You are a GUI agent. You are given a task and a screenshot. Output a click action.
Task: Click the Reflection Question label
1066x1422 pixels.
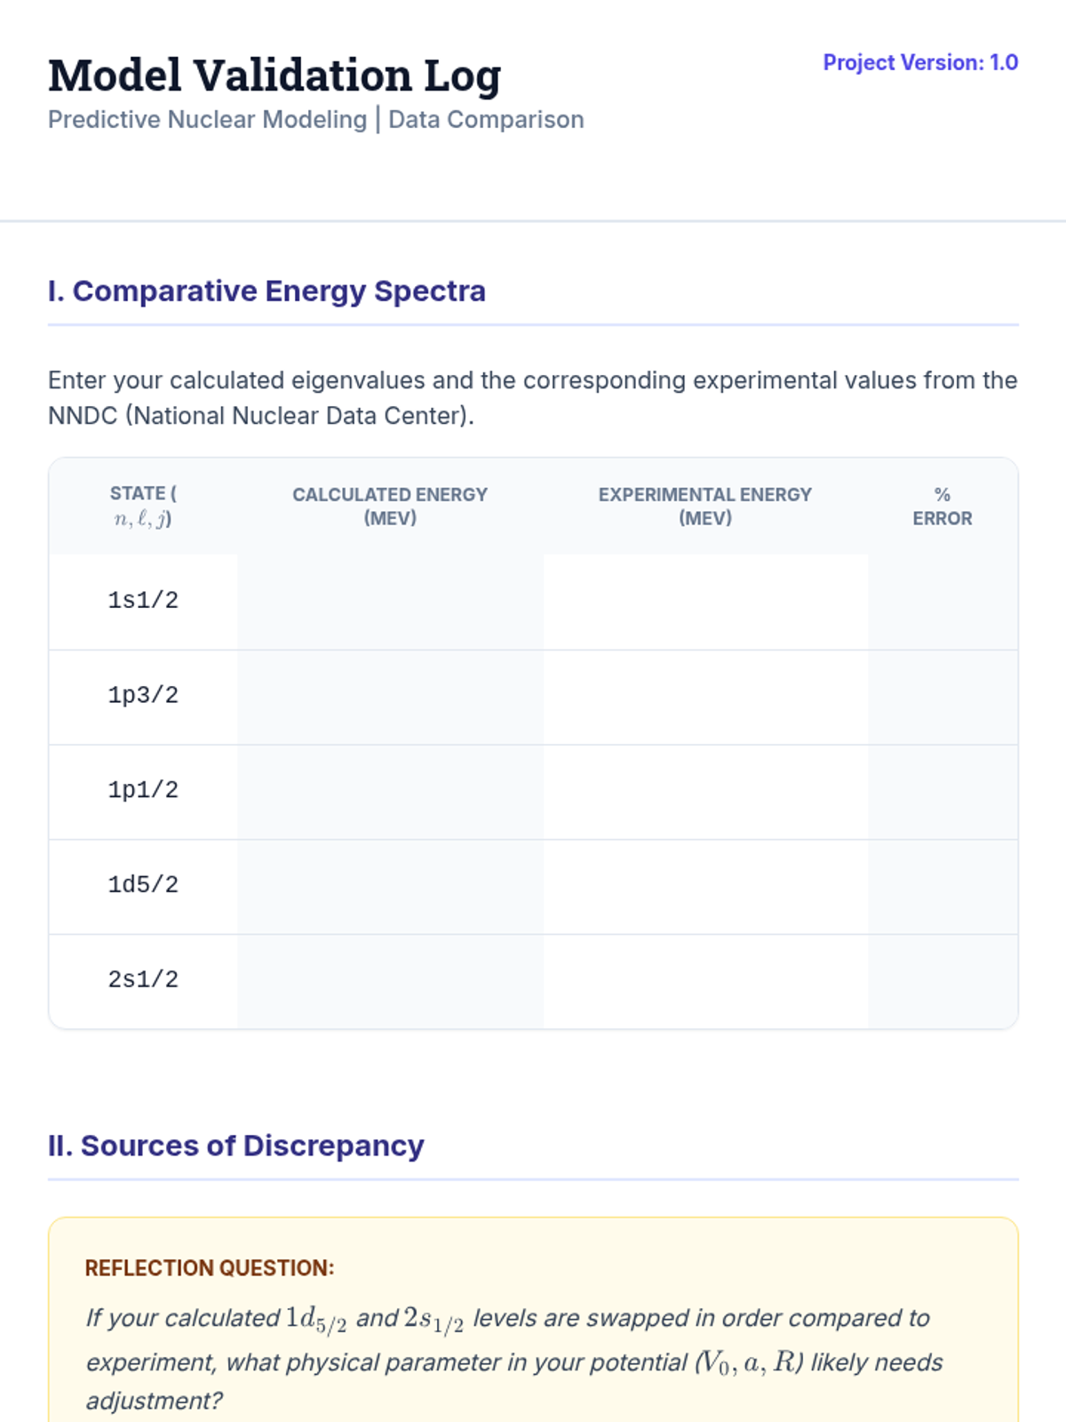(210, 1268)
